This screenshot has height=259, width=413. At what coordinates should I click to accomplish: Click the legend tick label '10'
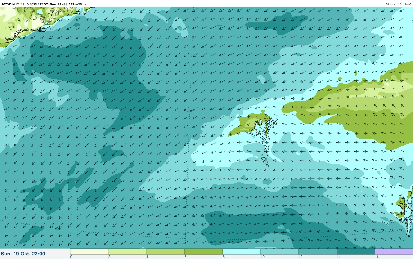tap(263, 257)
